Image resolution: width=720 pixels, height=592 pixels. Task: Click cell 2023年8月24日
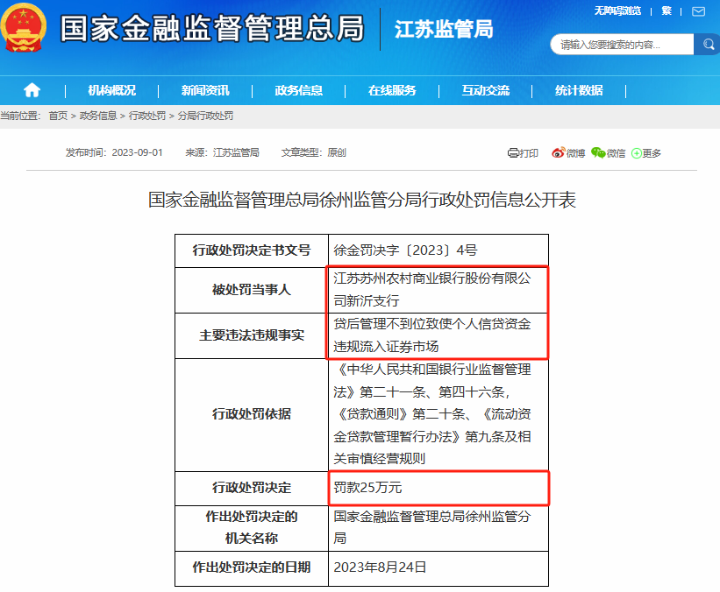(438, 568)
